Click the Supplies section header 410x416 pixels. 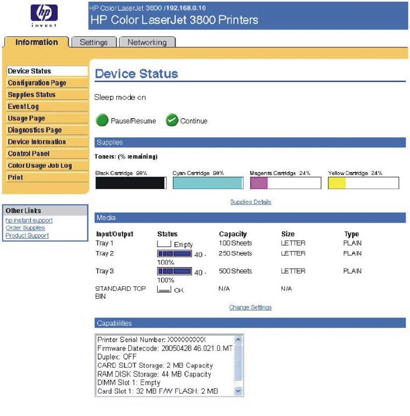[x=250, y=142]
